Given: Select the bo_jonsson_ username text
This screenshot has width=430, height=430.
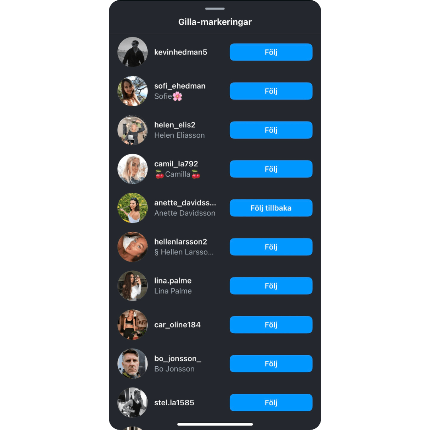Looking at the screenshot, I should pos(178,359).
